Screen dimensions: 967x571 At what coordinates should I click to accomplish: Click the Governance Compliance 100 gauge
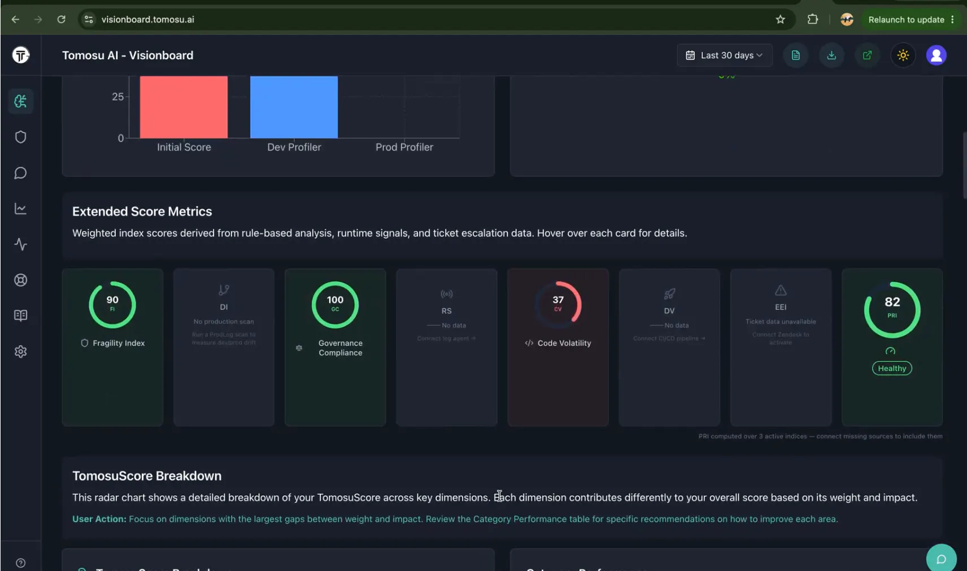pos(336,305)
